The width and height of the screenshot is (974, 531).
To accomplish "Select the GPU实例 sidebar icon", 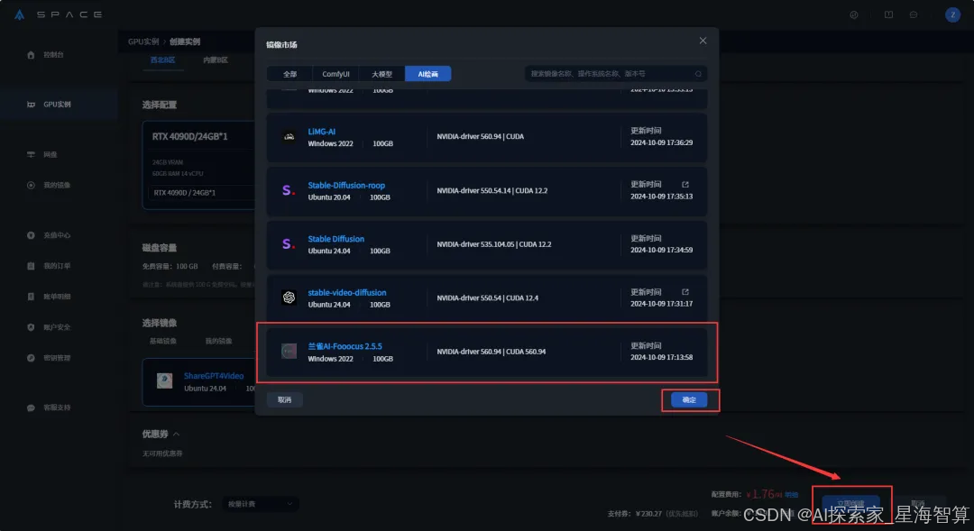I will pos(31,105).
